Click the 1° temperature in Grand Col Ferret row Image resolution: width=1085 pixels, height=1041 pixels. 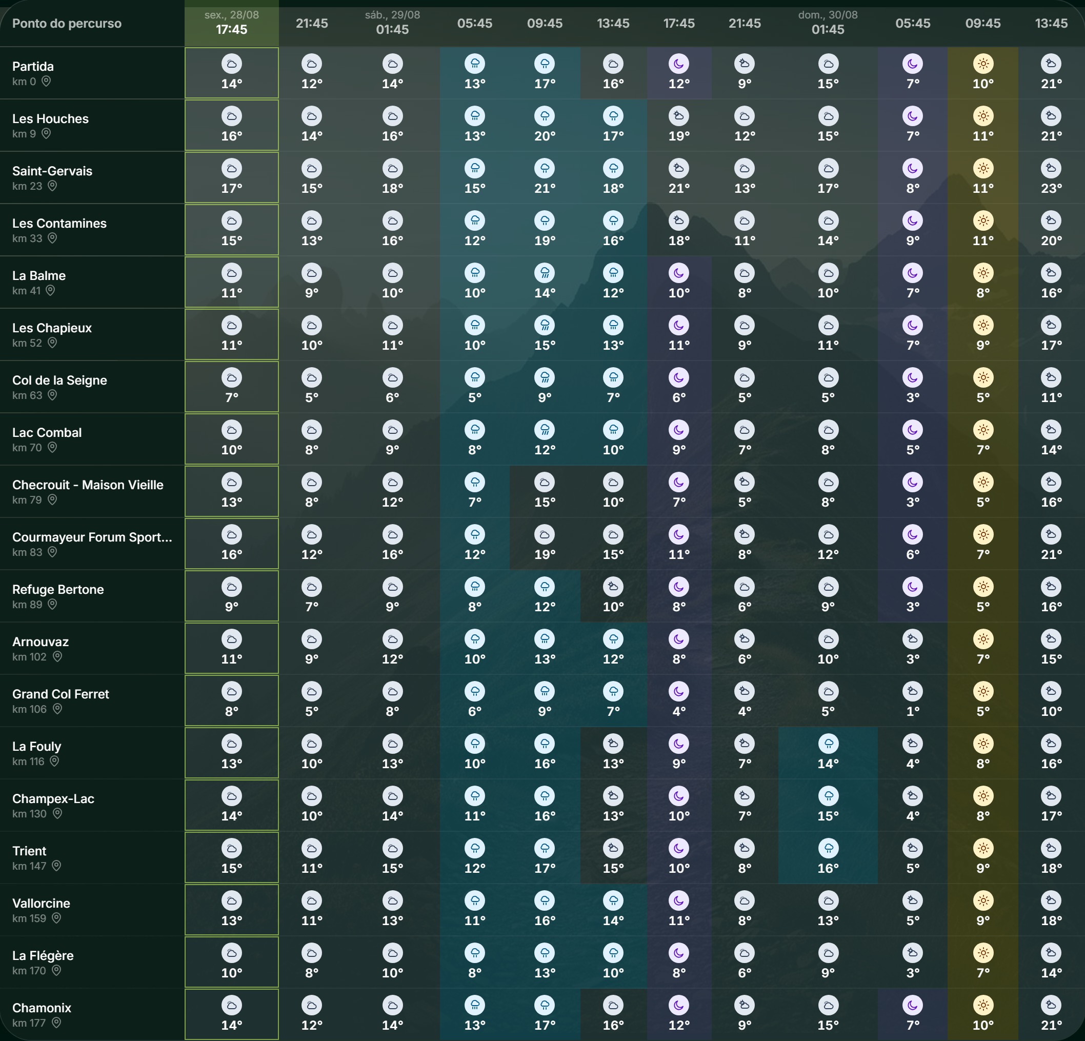[x=912, y=712]
